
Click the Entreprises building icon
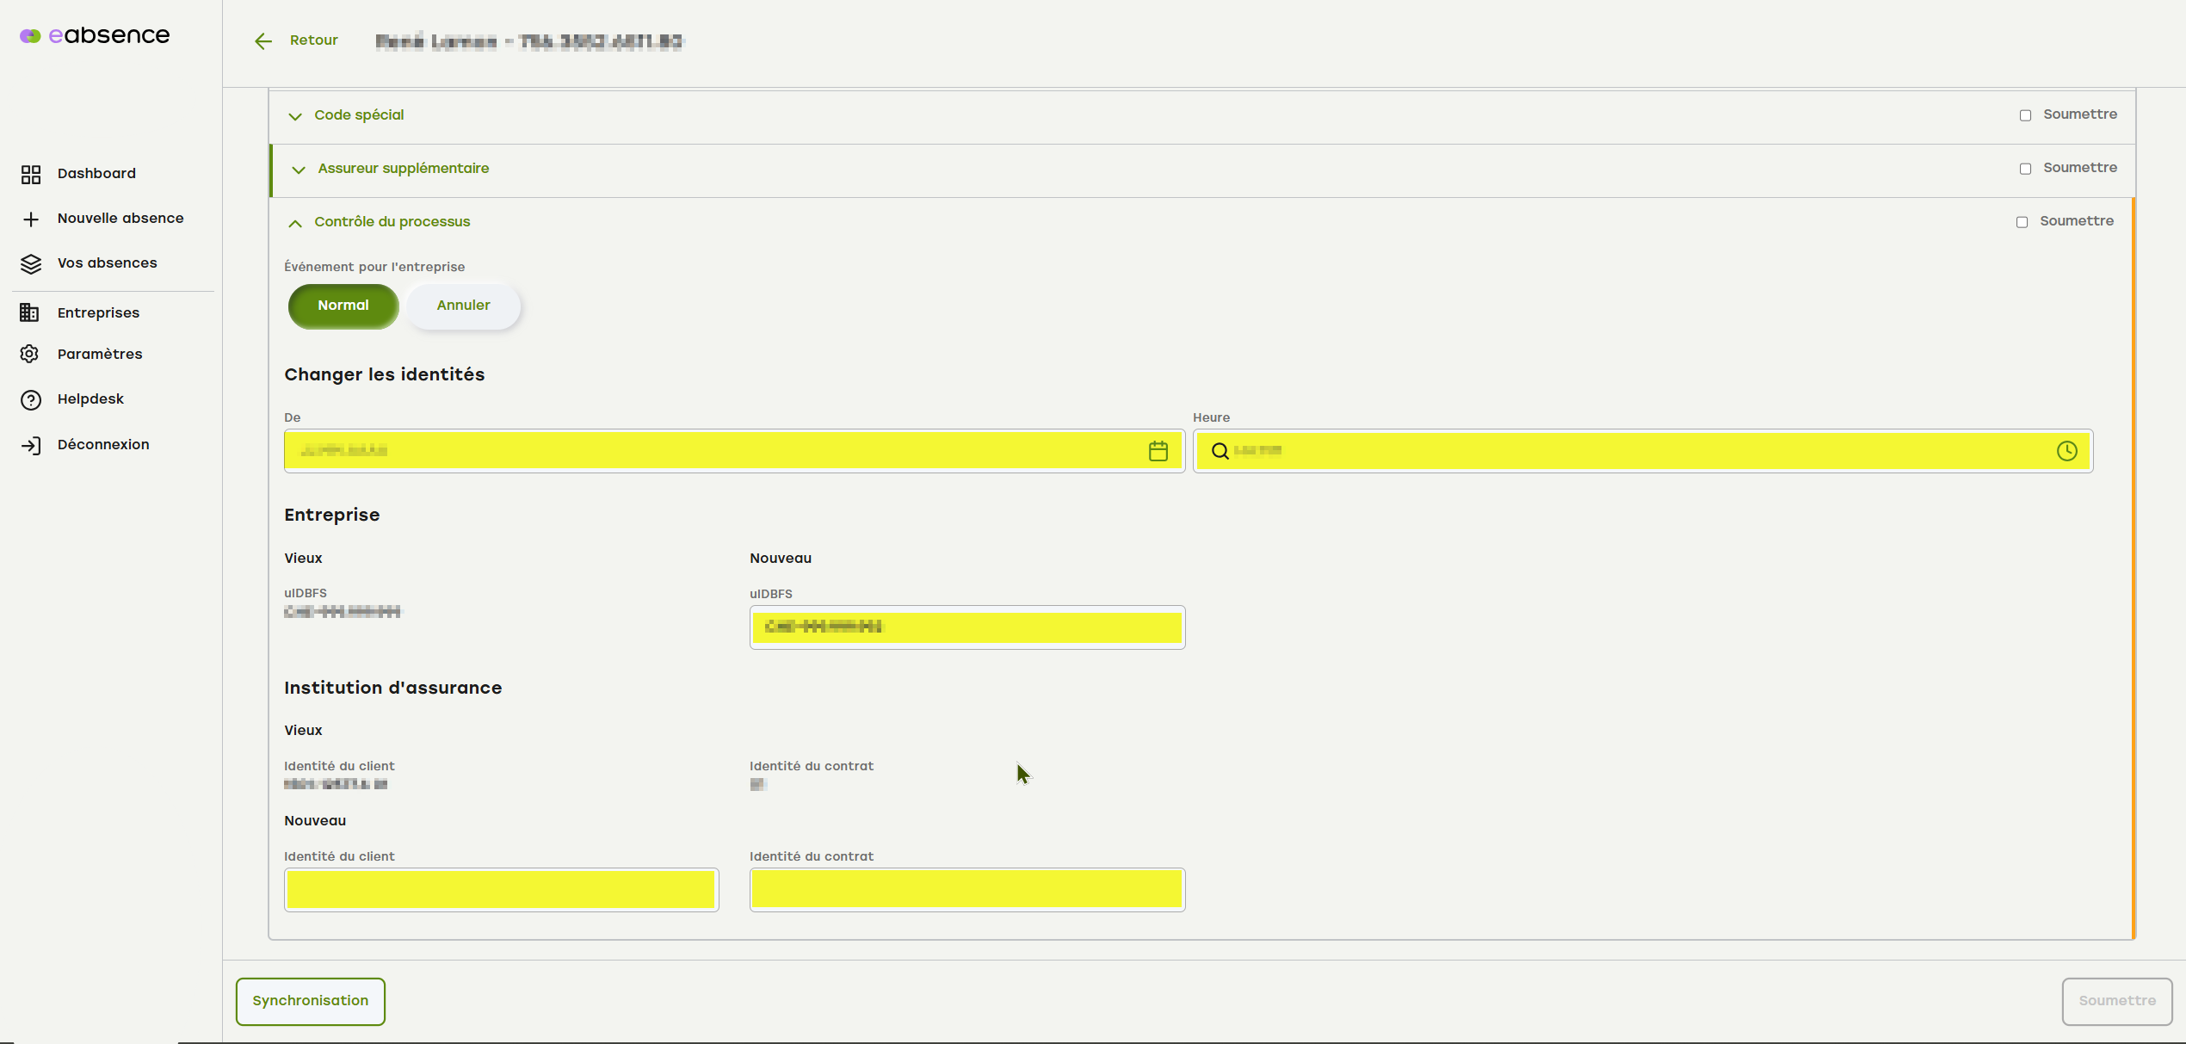pyautogui.click(x=29, y=313)
